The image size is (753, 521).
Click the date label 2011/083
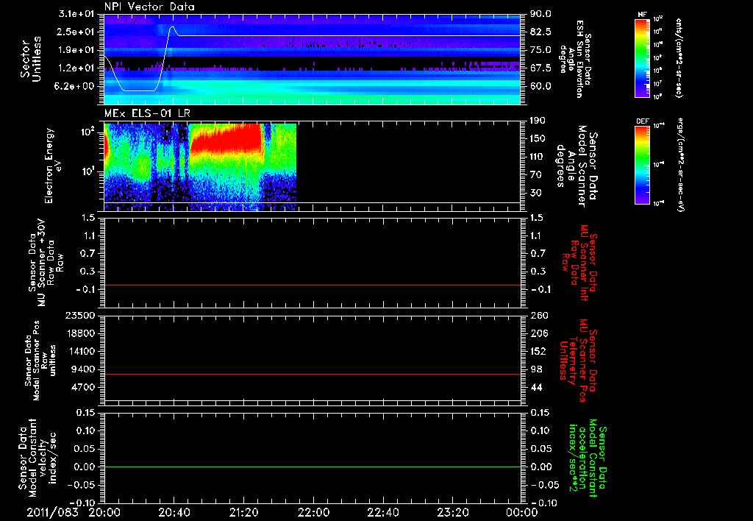tap(52, 512)
